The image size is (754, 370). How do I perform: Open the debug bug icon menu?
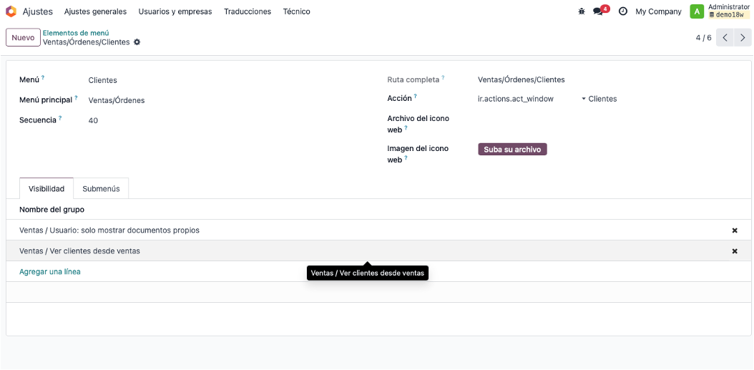pyautogui.click(x=582, y=11)
